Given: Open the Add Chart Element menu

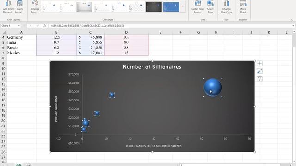Looking at the screenshot, I should point(8,7).
